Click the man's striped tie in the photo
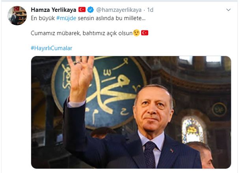 tap(149, 154)
